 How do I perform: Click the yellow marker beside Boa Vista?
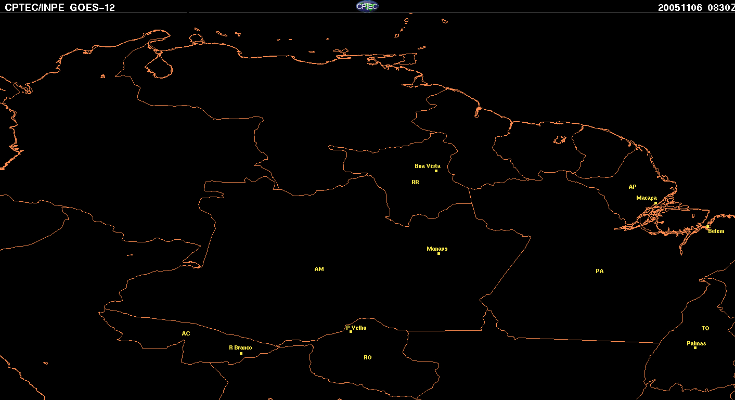[x=436, y=171]
